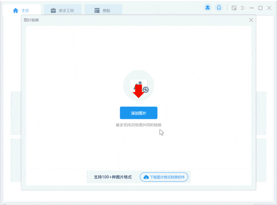Select the 模板 tab
The image size is (277, 205).
(x=106, y=10)
